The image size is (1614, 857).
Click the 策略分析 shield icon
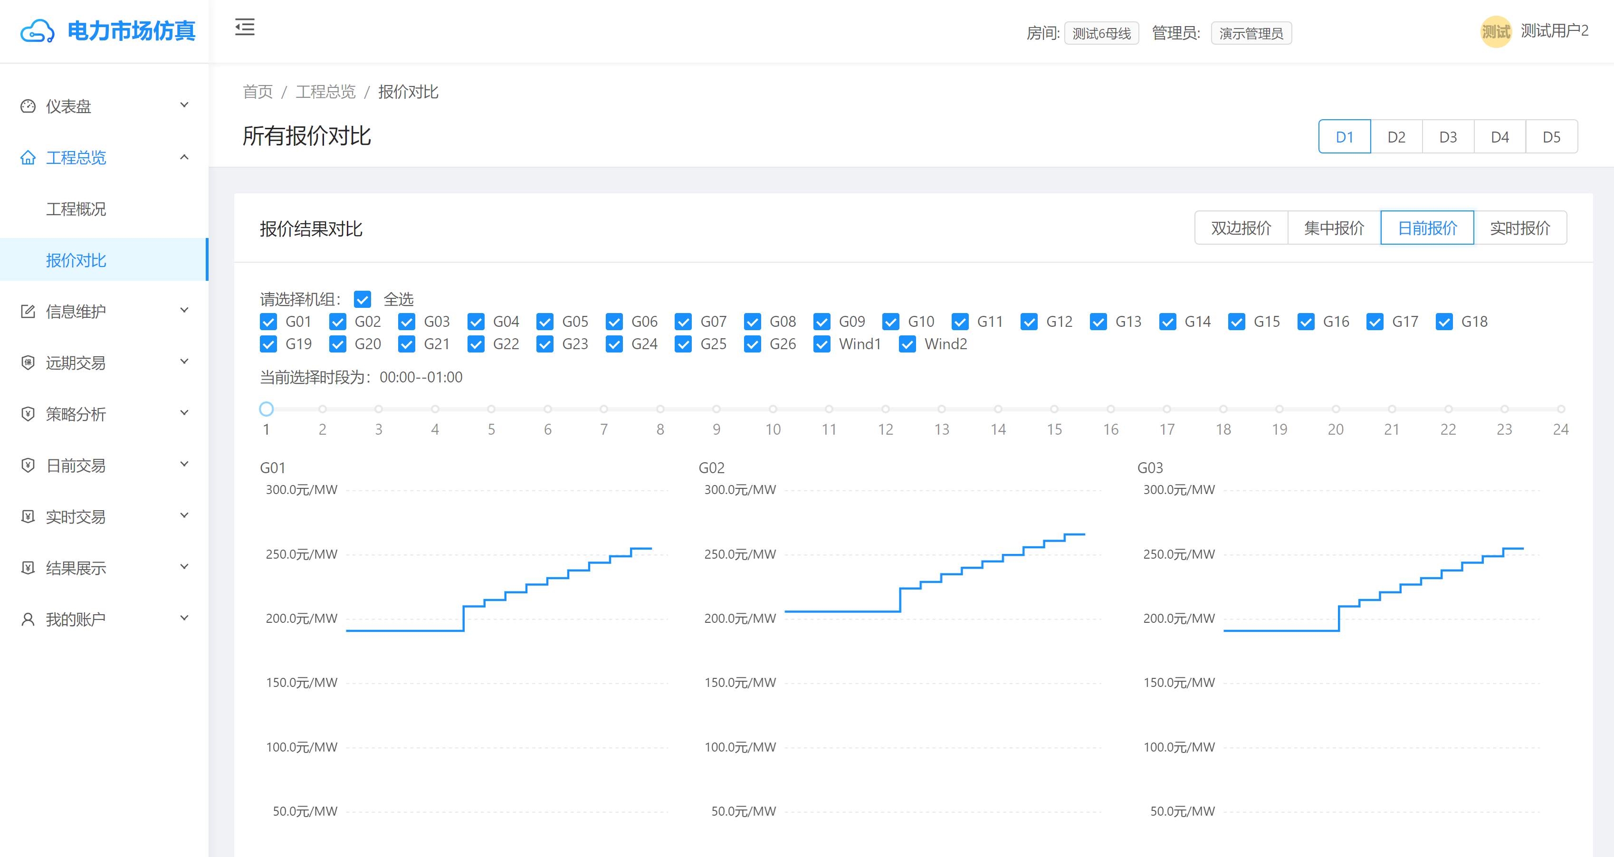pyautogui.click(x=28, y=414)
